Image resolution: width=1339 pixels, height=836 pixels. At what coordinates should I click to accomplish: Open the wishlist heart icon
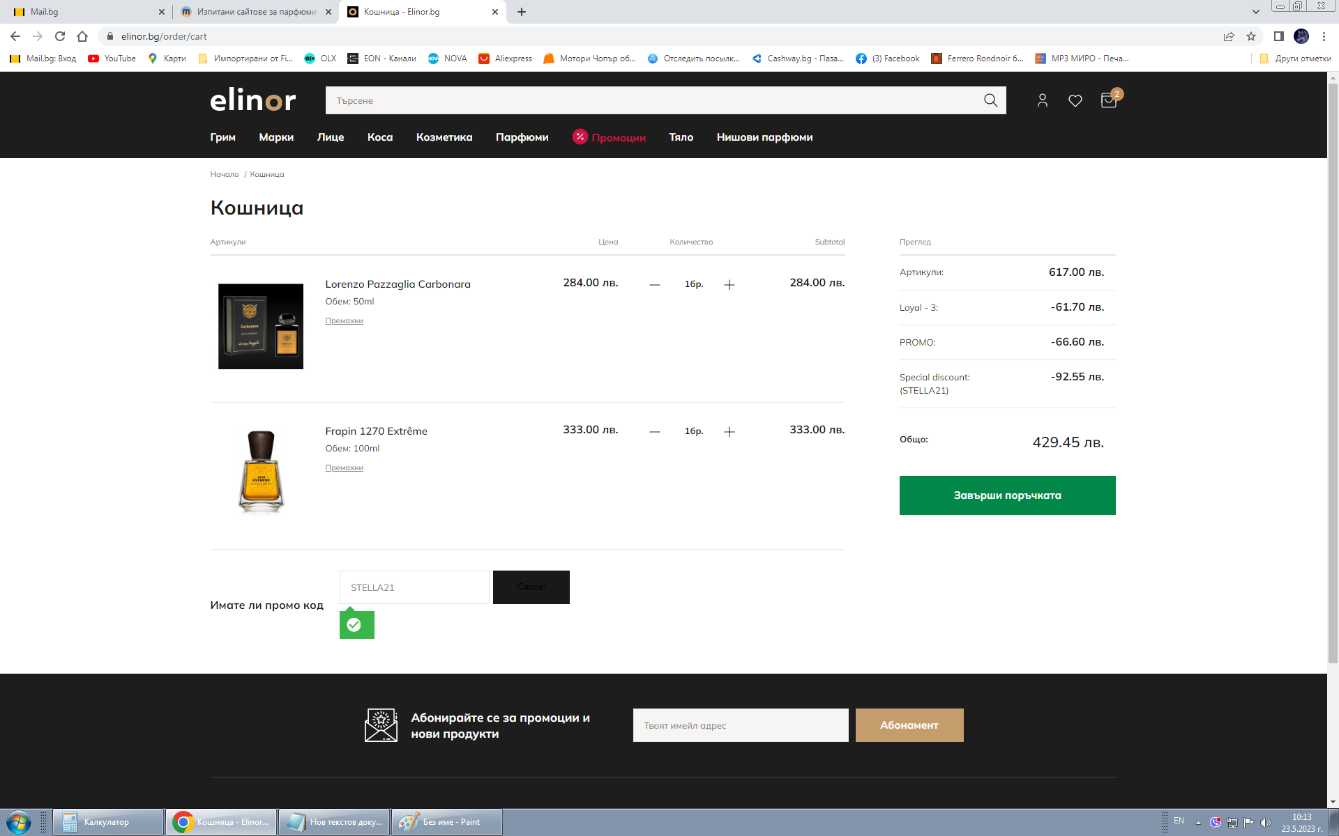click(1075, 100)
